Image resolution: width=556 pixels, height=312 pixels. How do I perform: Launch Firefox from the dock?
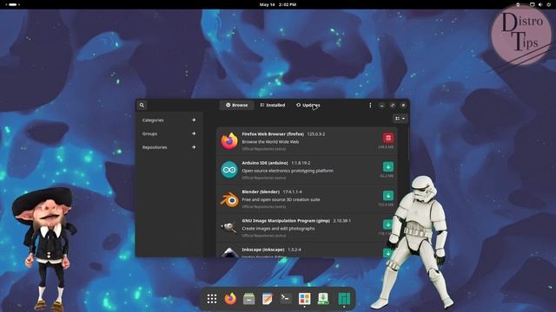(230, 299)
